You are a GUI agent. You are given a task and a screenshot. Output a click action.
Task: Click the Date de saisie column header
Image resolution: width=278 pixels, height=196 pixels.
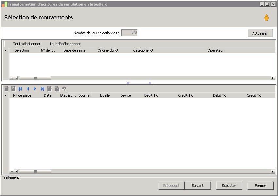pos(75,50)
